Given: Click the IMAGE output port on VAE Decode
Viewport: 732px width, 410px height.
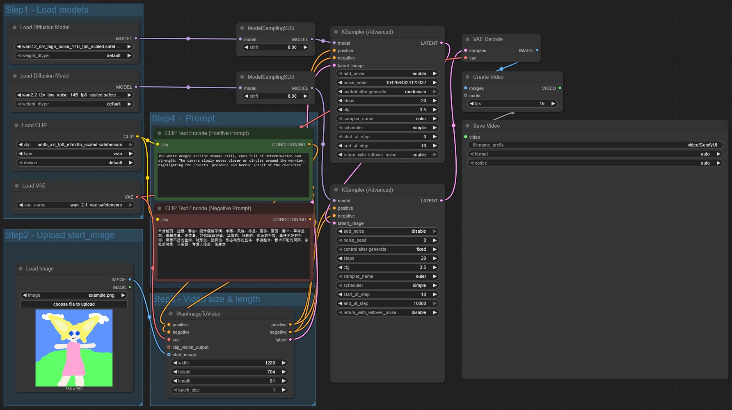Looking at the screenshot, I should coord(537,50).
